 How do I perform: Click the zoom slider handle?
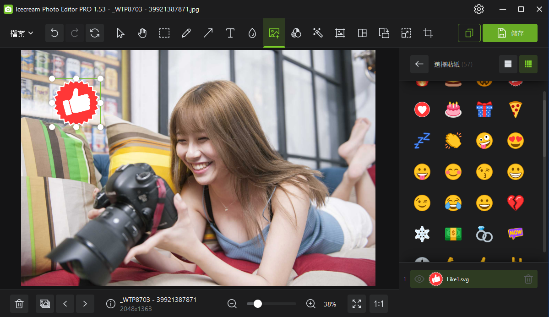click(258, 304)
